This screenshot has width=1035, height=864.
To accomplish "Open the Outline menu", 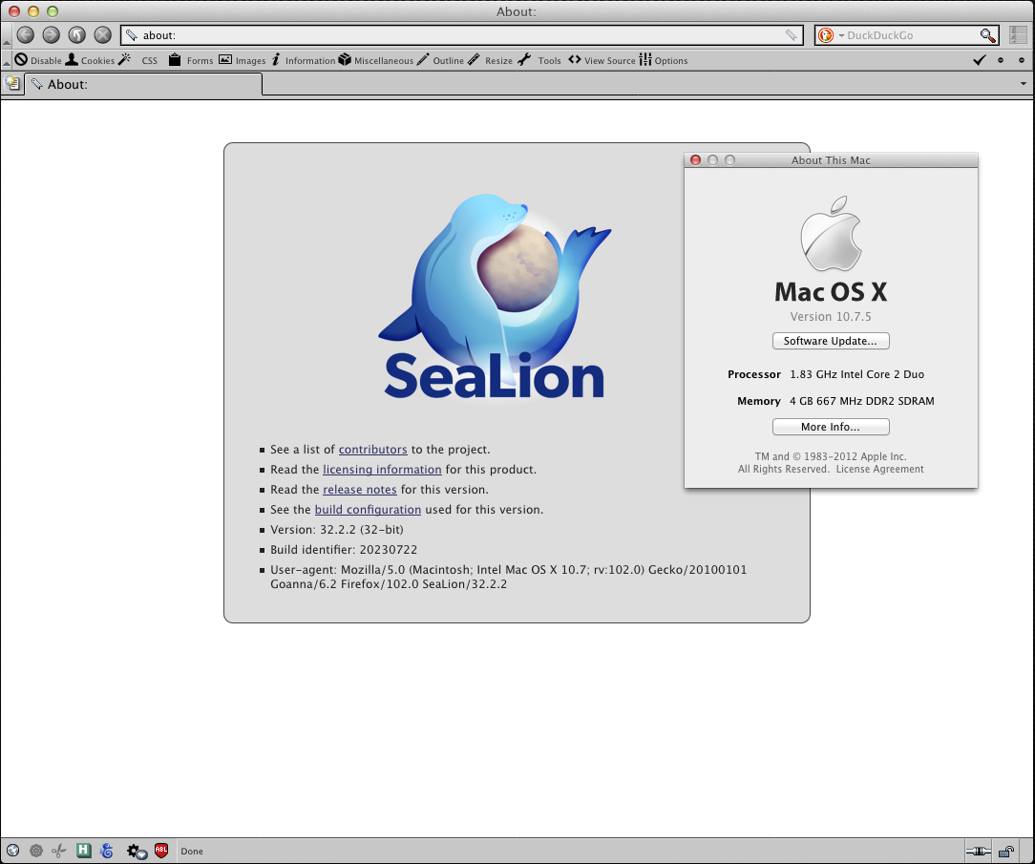I will 440,60.
